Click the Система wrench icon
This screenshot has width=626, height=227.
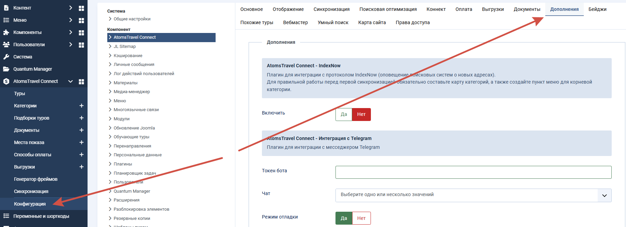point(6,57)
